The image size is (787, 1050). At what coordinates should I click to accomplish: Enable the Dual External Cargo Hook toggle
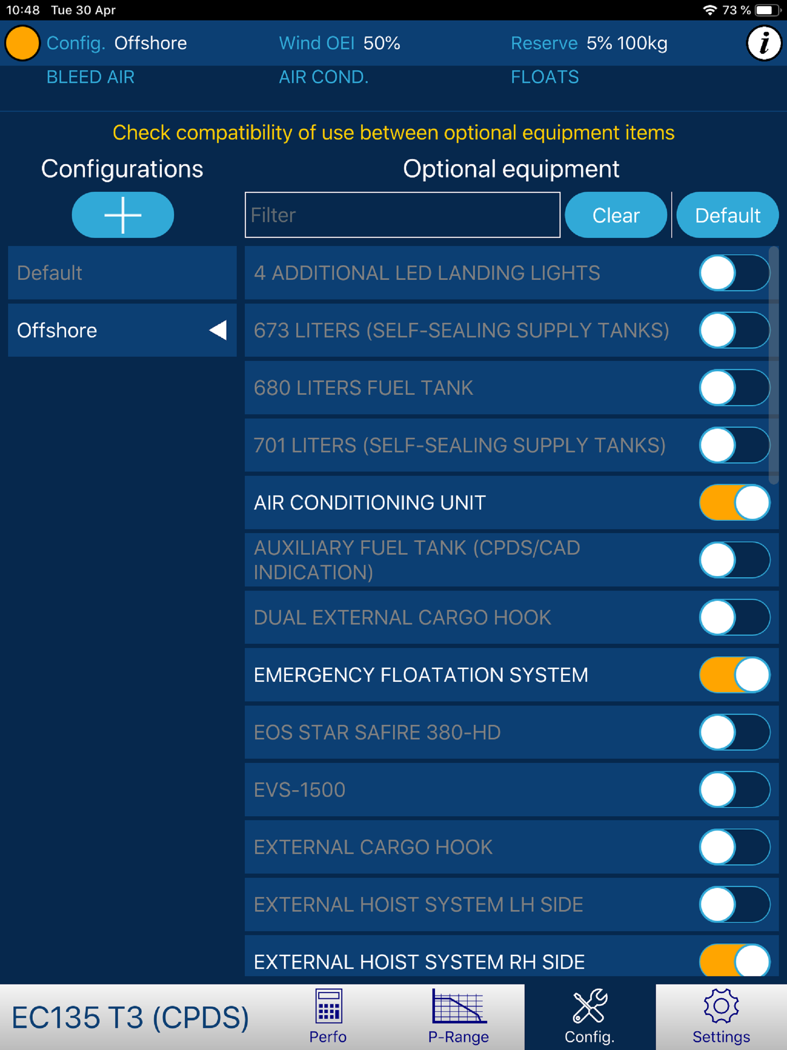tap(734, 618)
